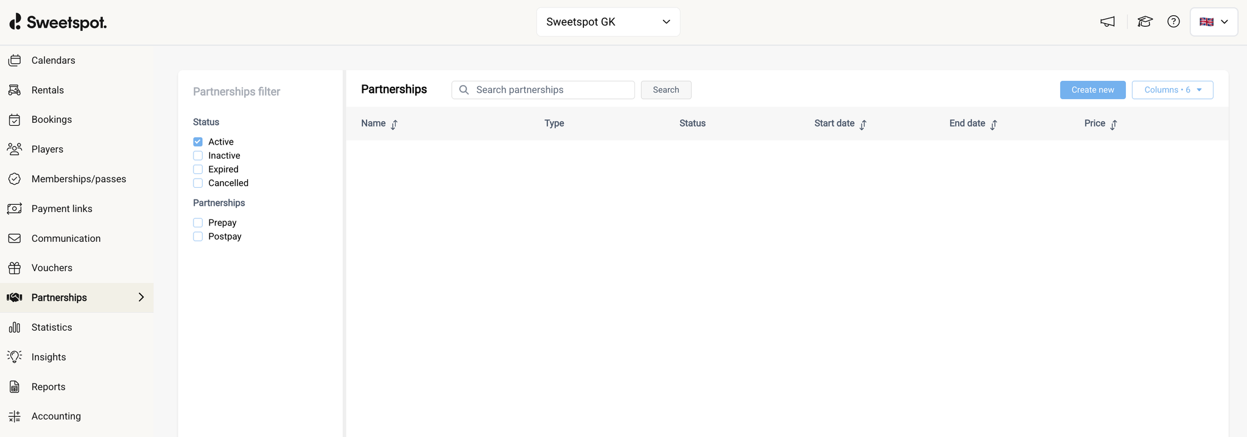Screen dimensions: 1247x437
Task: Uncheck the Active status checkbox
Action: [x=198, y=142]
